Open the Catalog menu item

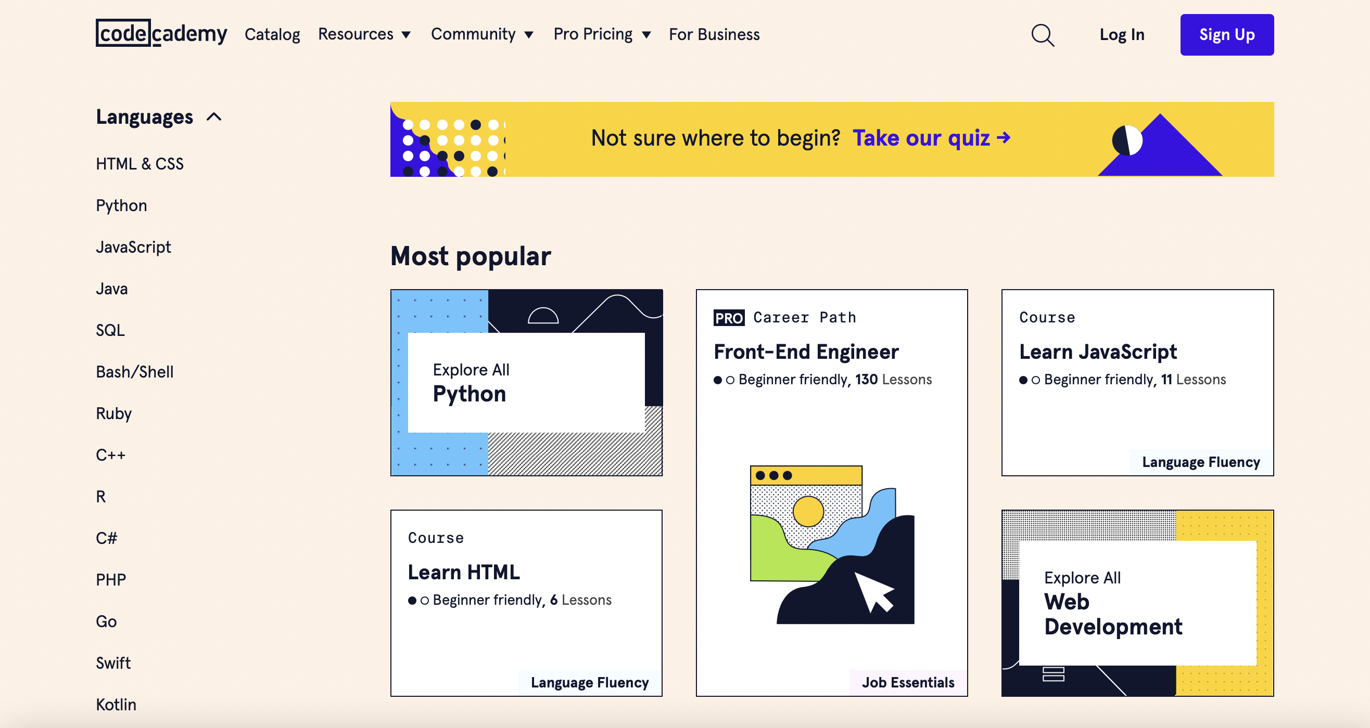click(272, 34)
